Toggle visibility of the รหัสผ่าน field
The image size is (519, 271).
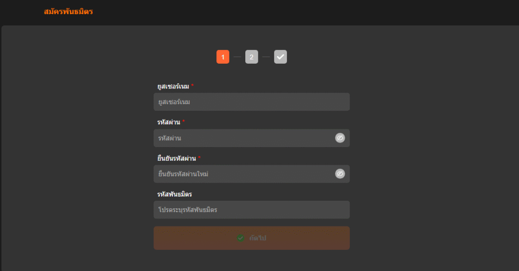(340, 138)
